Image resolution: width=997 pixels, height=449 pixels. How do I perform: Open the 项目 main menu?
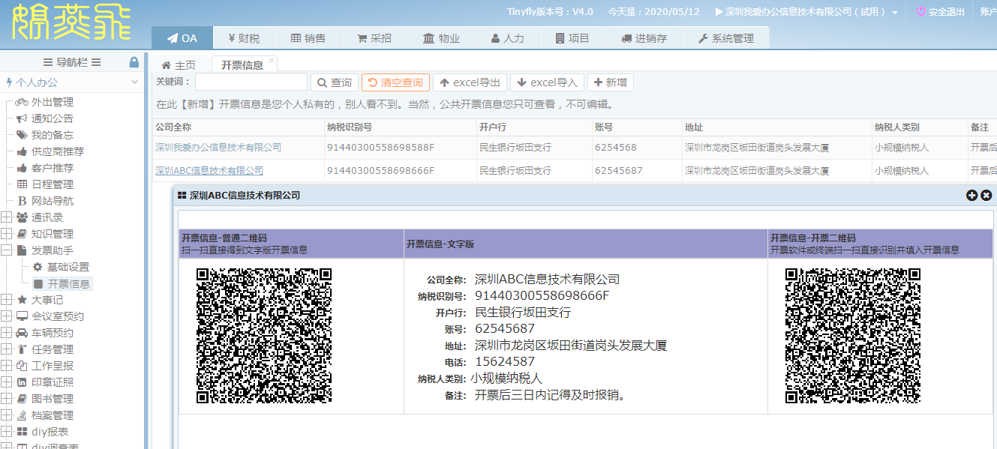(572, 38)
